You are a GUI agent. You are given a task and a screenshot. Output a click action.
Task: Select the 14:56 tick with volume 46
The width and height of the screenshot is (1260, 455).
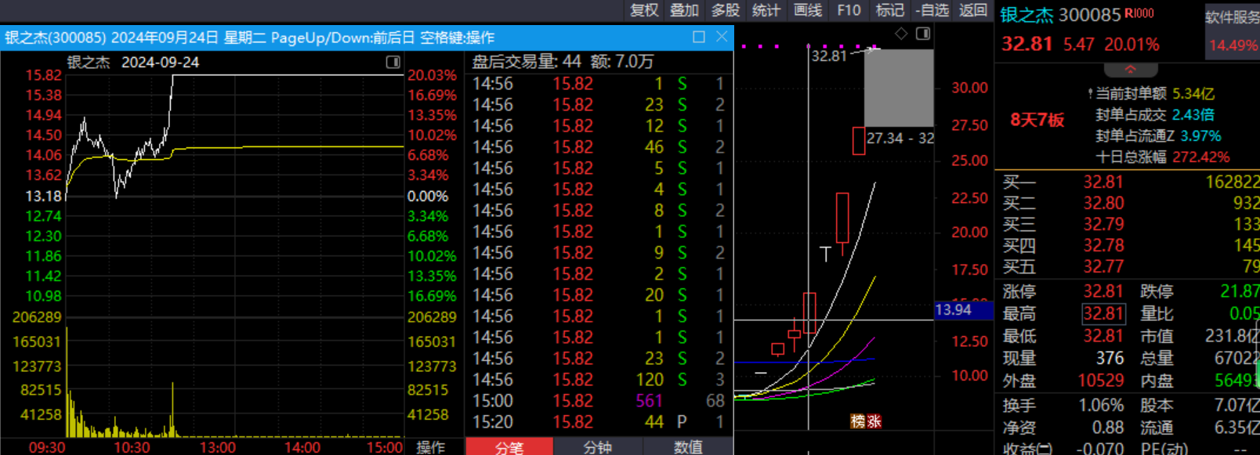599,147
